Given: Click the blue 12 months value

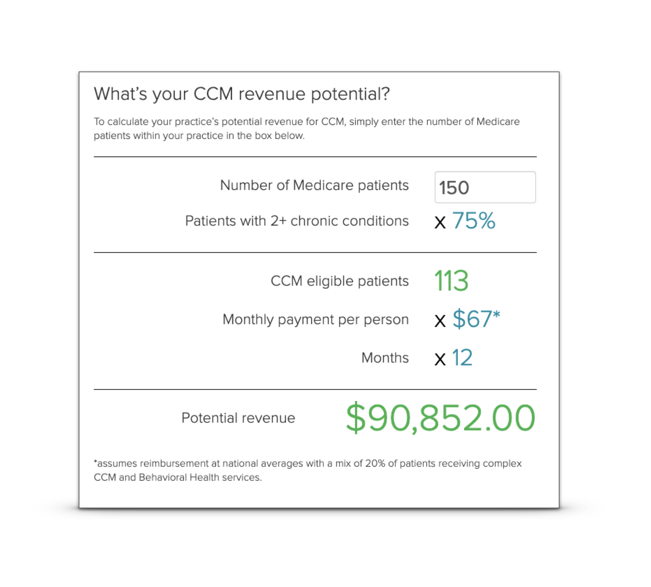Looking at the screenshot, I should coord(462,358).
